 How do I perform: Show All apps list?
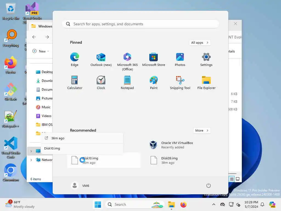[x=200, y=43]
